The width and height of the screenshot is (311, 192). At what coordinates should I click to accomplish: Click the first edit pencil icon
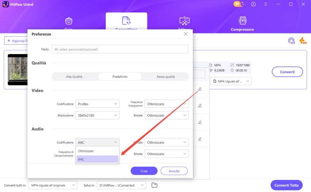pyautogui.click(x=200, y=89)
